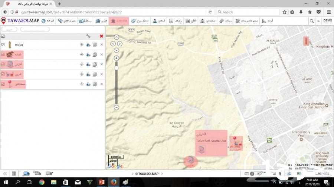This screenshot has width=334, height=187.
Task: Click the red X delete-all icon in header
Action: pos(101,36)
